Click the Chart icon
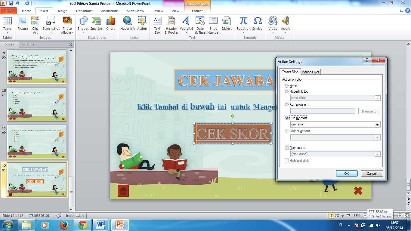Viewport: 411px width, 231px height. pyautogui.click(x=110, y=21)
